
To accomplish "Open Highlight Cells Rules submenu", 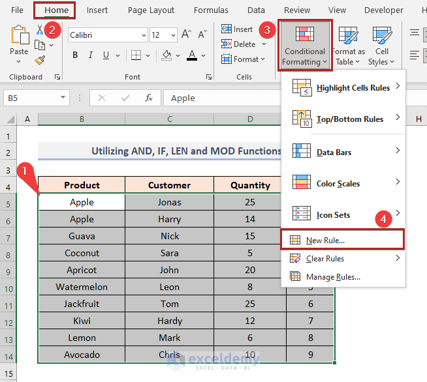I will pos(343,87).
